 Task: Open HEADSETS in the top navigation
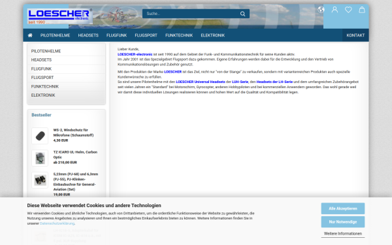pyautogui.click(x=88, y=35)
